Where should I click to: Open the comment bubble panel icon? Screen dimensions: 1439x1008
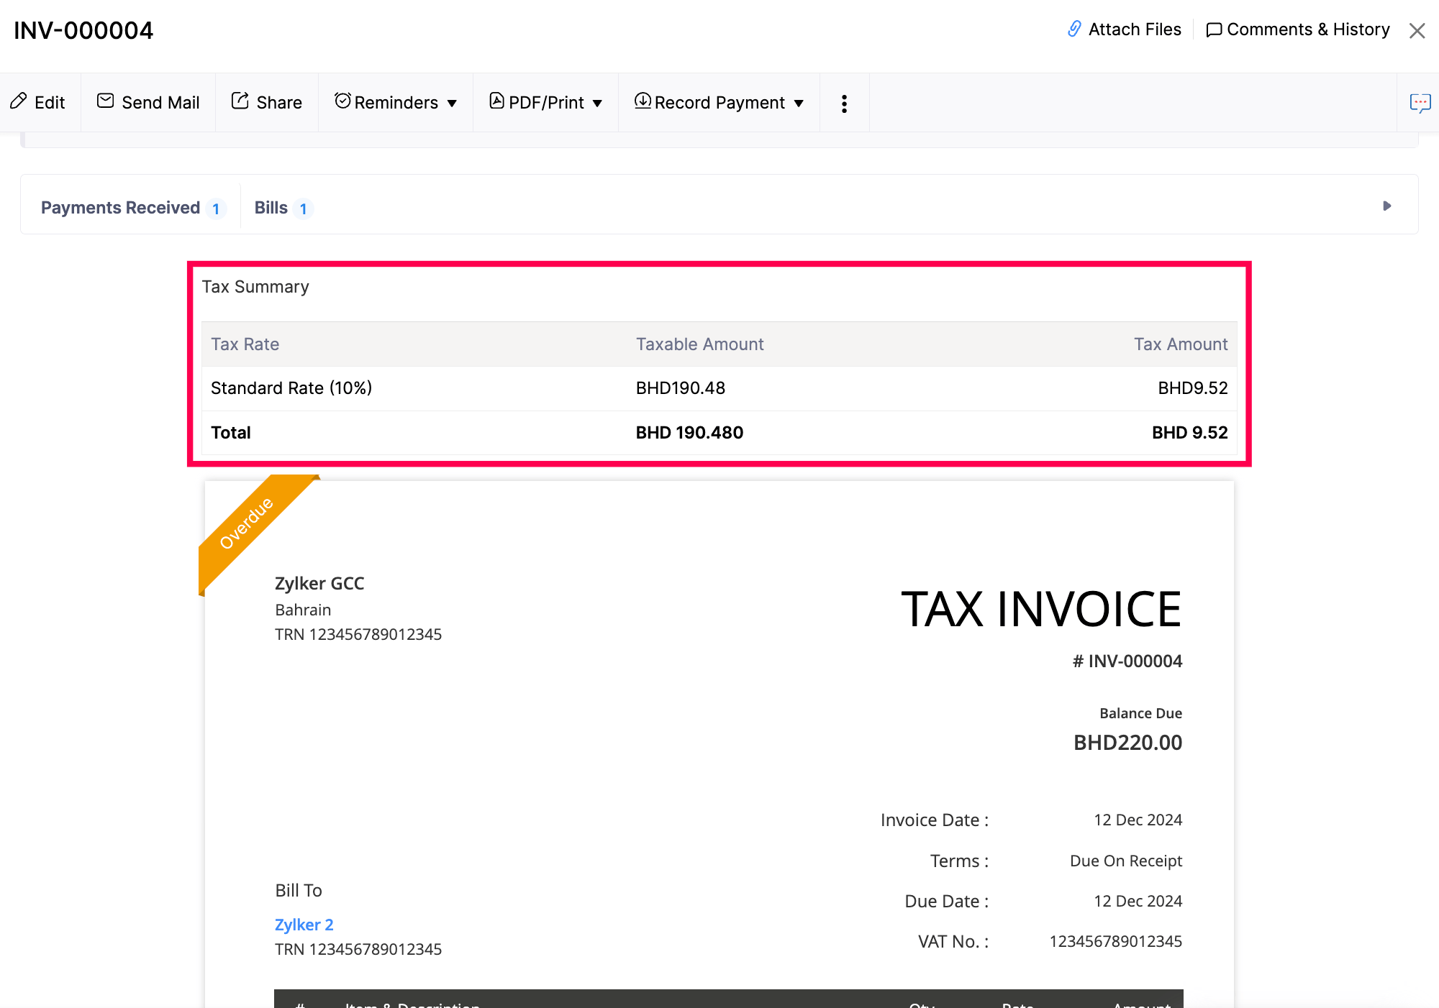click(x=1421, y=102)
